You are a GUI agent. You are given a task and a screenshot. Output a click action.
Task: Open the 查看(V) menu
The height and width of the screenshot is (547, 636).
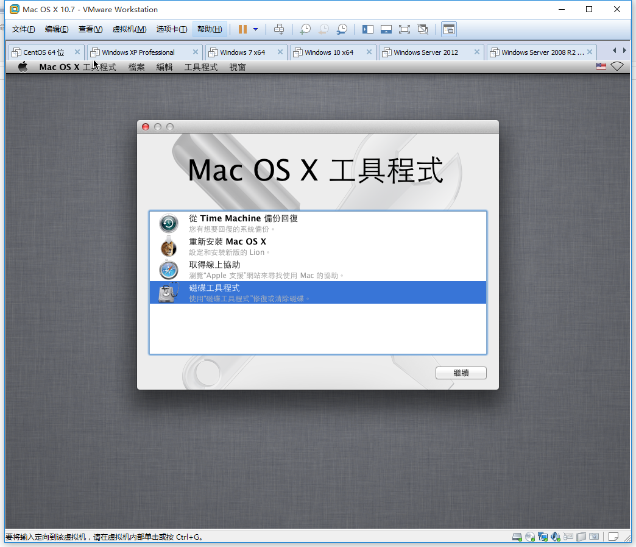point(90,29)
